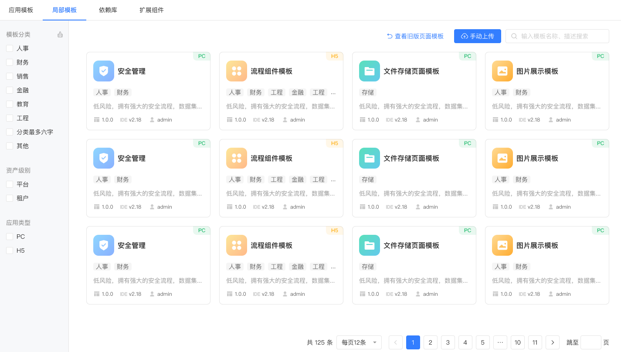Image resolution: width=621 pixels, height=352 pixels.
Task: Open page 11 in pagination
Action: click(535, 342)
